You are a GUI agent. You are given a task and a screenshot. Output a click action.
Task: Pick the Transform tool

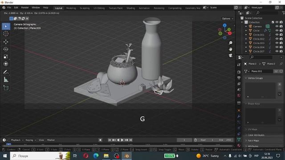6,64
